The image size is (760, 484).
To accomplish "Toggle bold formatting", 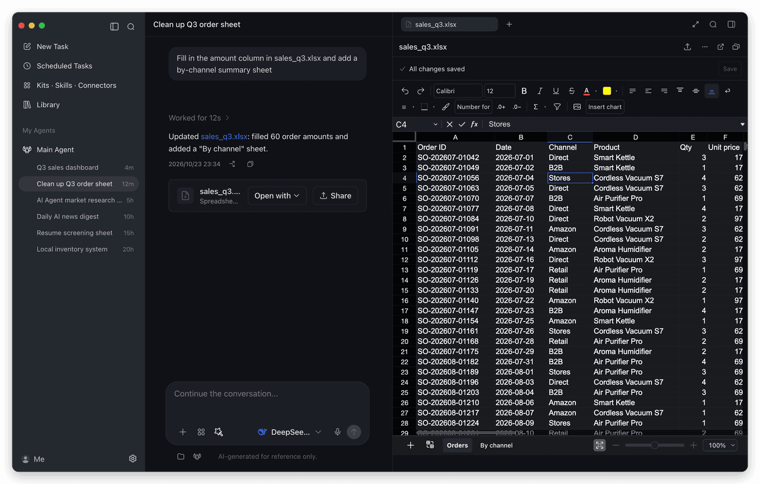I will coord(524,91).
